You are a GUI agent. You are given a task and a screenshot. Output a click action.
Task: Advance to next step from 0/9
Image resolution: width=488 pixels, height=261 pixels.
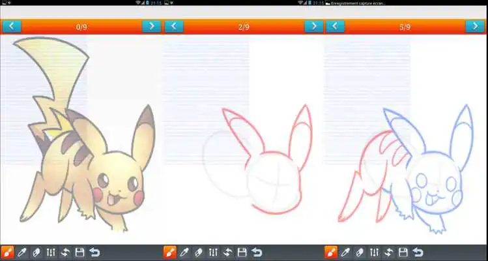[152, 27]
